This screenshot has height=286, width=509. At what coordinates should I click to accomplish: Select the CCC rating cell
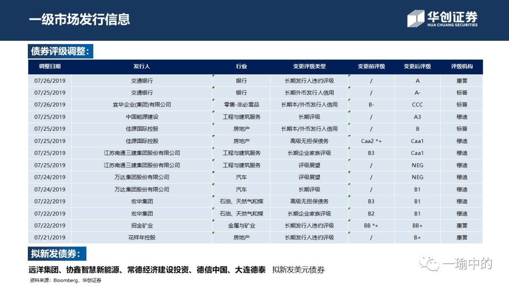click(x=417, y=104)
